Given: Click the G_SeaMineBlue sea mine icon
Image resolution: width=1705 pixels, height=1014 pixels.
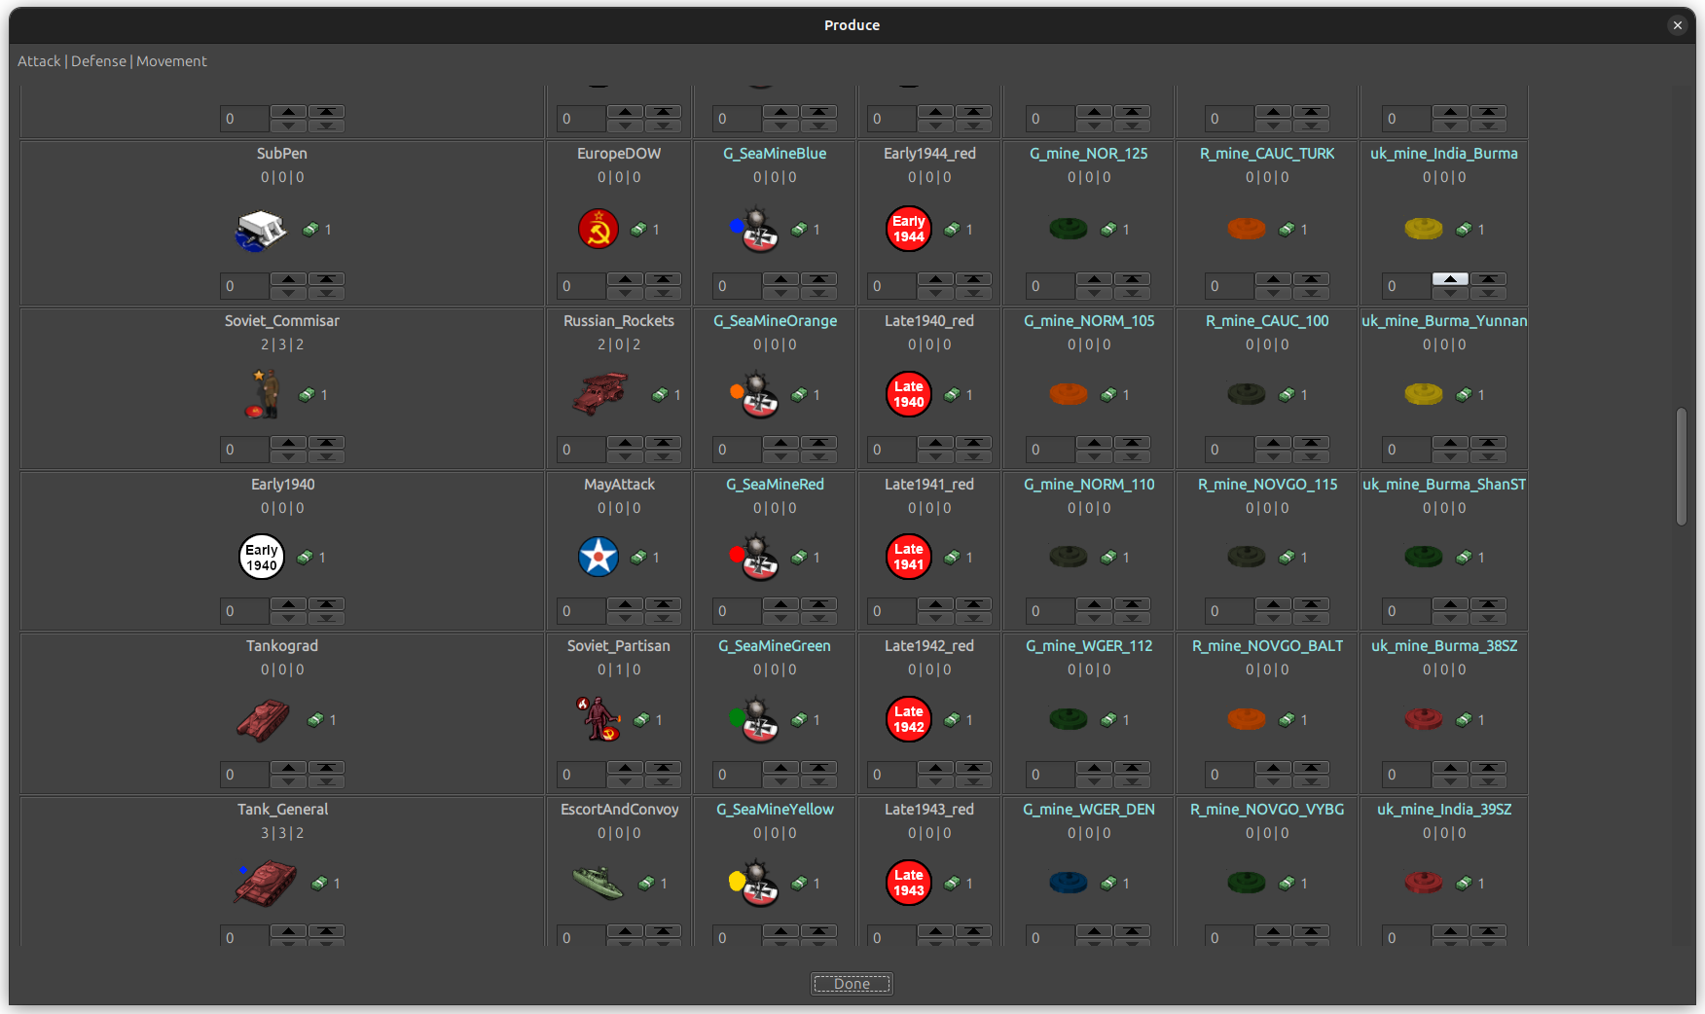Looking at the screenshot, I should tap(759, 229).
